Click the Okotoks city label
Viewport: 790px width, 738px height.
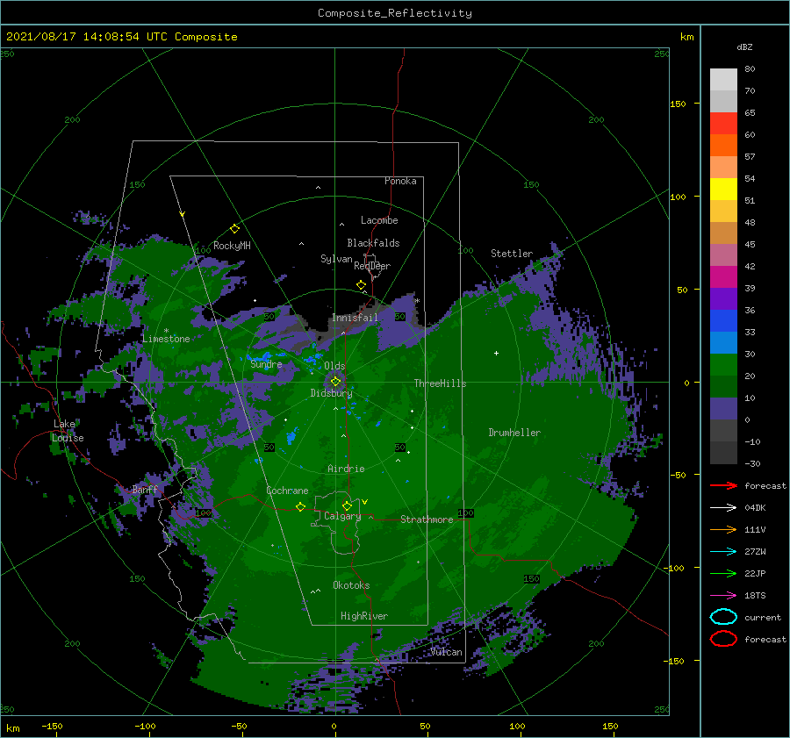(x=351, y=585)
